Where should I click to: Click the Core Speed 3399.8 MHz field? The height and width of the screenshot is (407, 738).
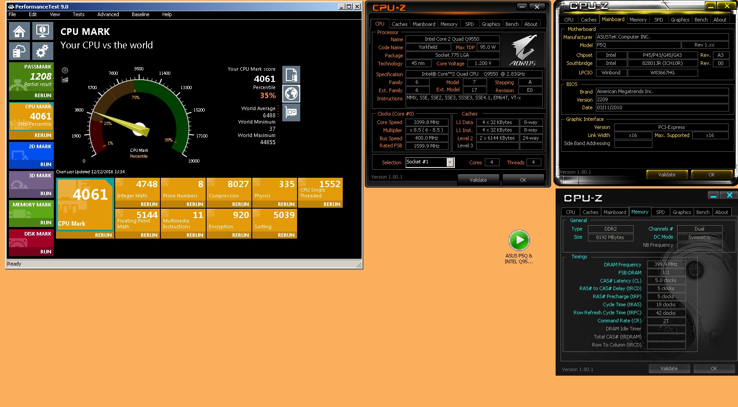(427, 122)
